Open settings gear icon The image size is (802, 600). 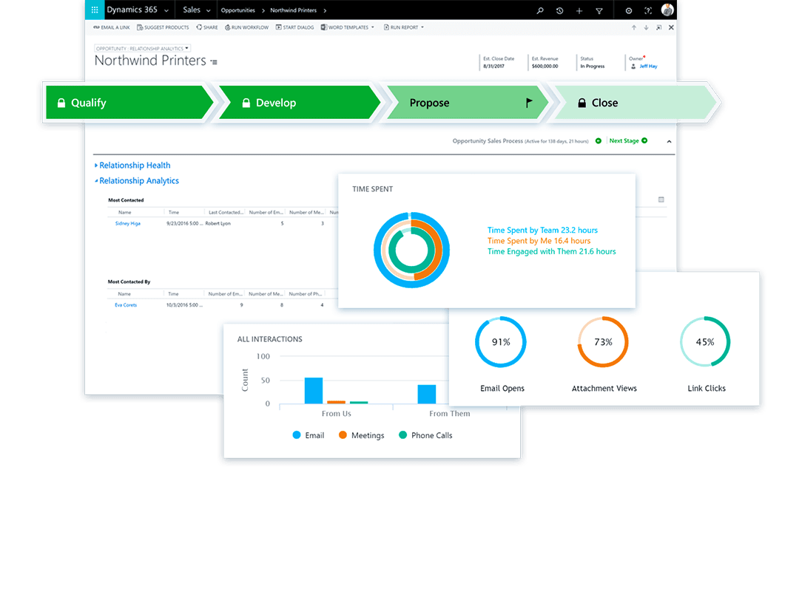629,10
